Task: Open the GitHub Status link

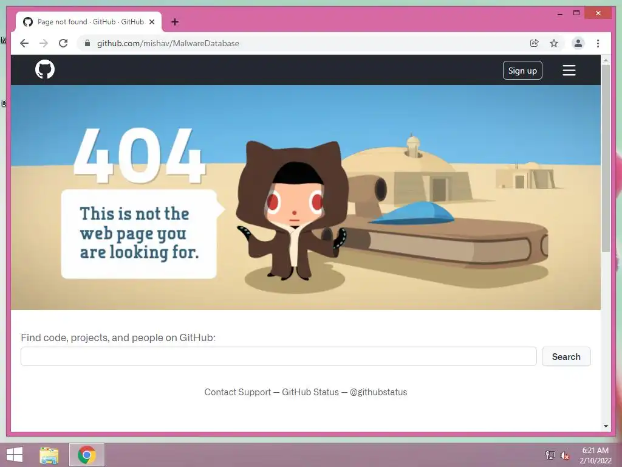Action: tap(310, 392)
